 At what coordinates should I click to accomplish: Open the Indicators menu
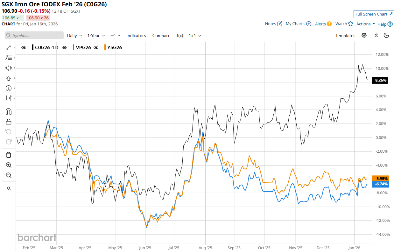pos(136,36)
